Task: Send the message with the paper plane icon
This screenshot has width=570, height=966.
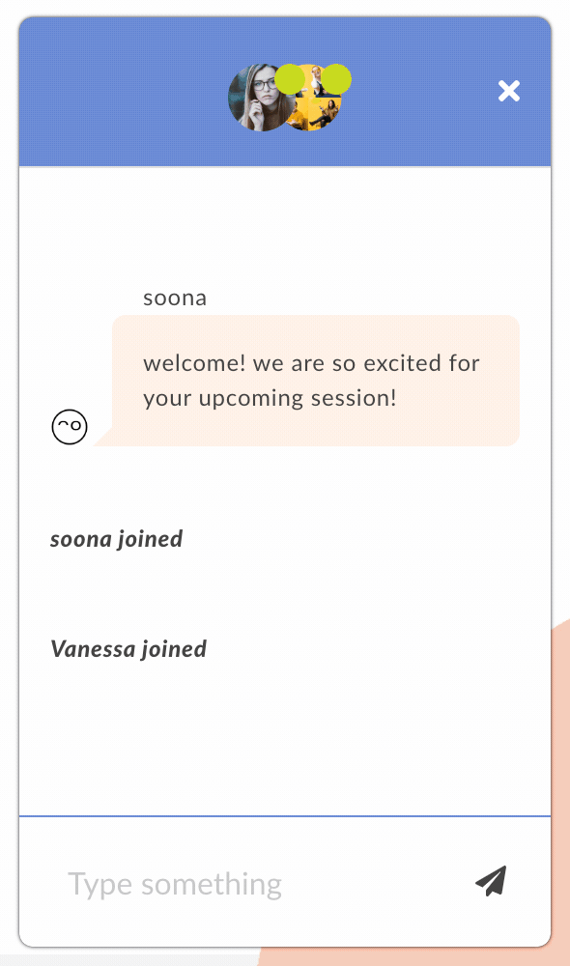Action: coord(491,881)
